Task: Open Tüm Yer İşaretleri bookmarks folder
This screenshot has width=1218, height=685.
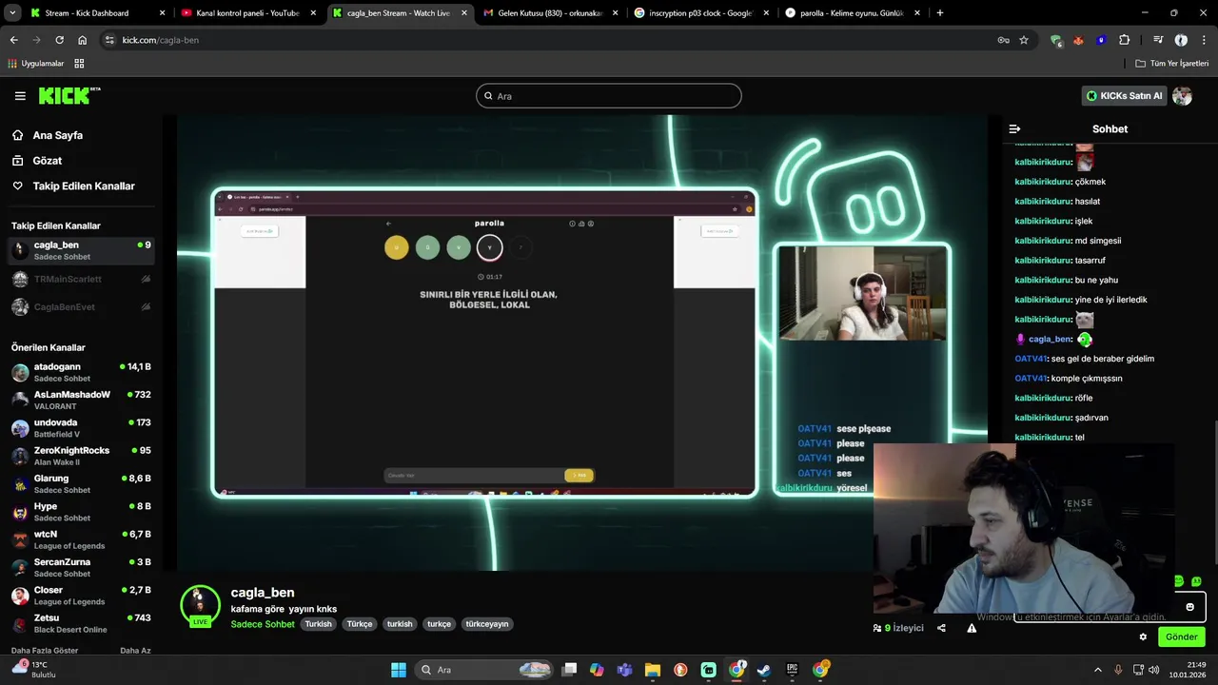Action: point(1172,64)
